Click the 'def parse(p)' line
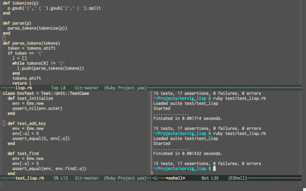The image size is (306, 191). 17,23
